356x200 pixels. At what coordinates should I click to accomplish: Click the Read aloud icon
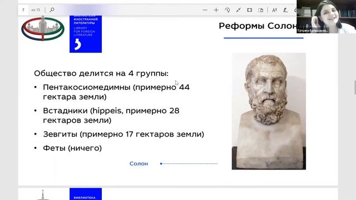pos(274,10)
